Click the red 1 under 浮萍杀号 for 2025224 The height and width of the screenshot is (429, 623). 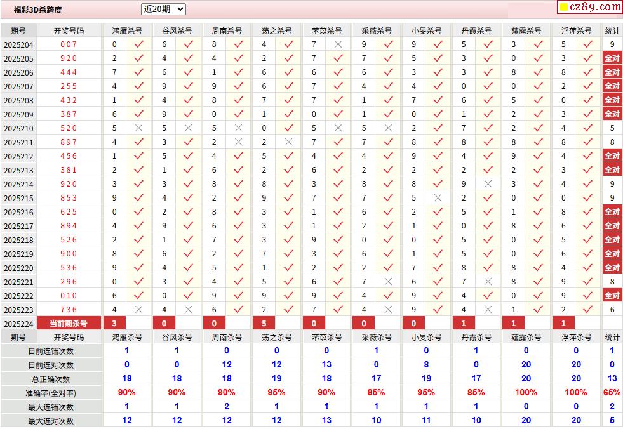pyautogui.click(x=563, y=323)
